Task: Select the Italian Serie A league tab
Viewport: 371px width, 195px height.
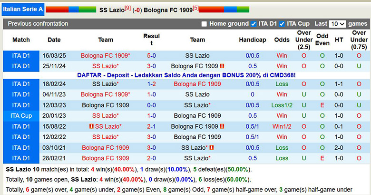Action: tap(22, 9)
